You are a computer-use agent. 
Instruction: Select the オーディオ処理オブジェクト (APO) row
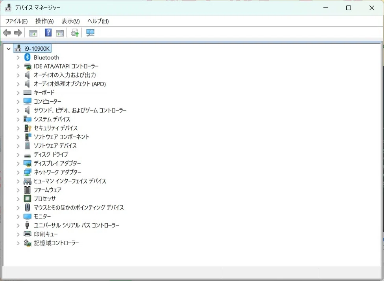[x=70, y=84]
